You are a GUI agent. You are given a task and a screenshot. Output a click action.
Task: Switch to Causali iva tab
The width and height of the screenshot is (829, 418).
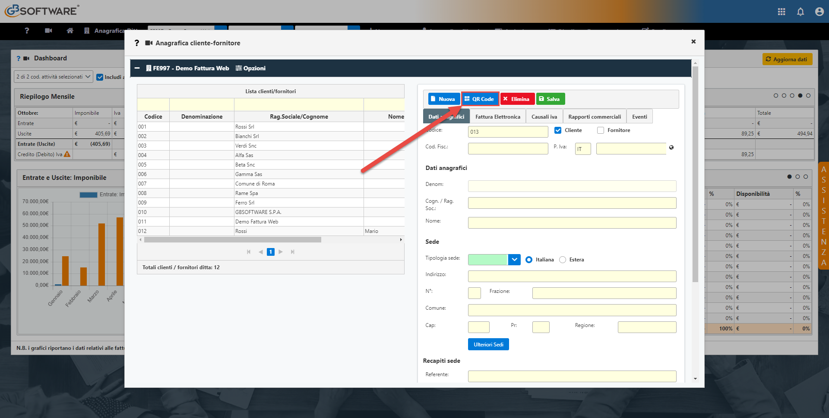coord(544,117)
